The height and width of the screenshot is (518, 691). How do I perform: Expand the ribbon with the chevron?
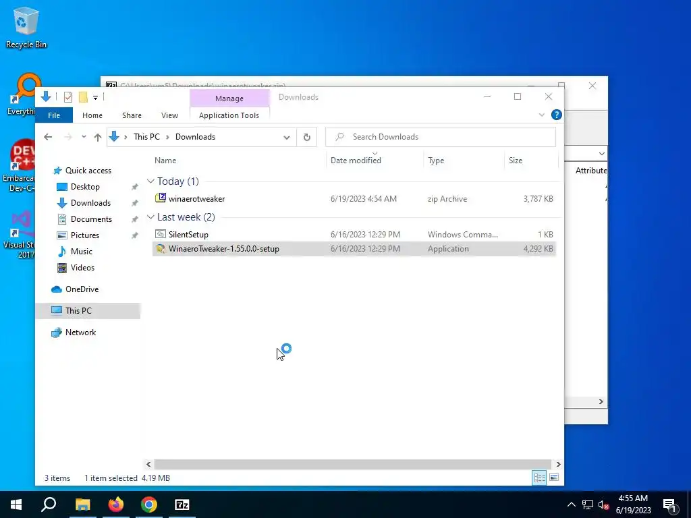tap(542, 115)
